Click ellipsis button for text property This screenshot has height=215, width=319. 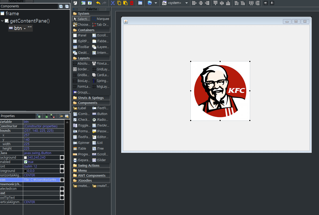click(62, 193)
